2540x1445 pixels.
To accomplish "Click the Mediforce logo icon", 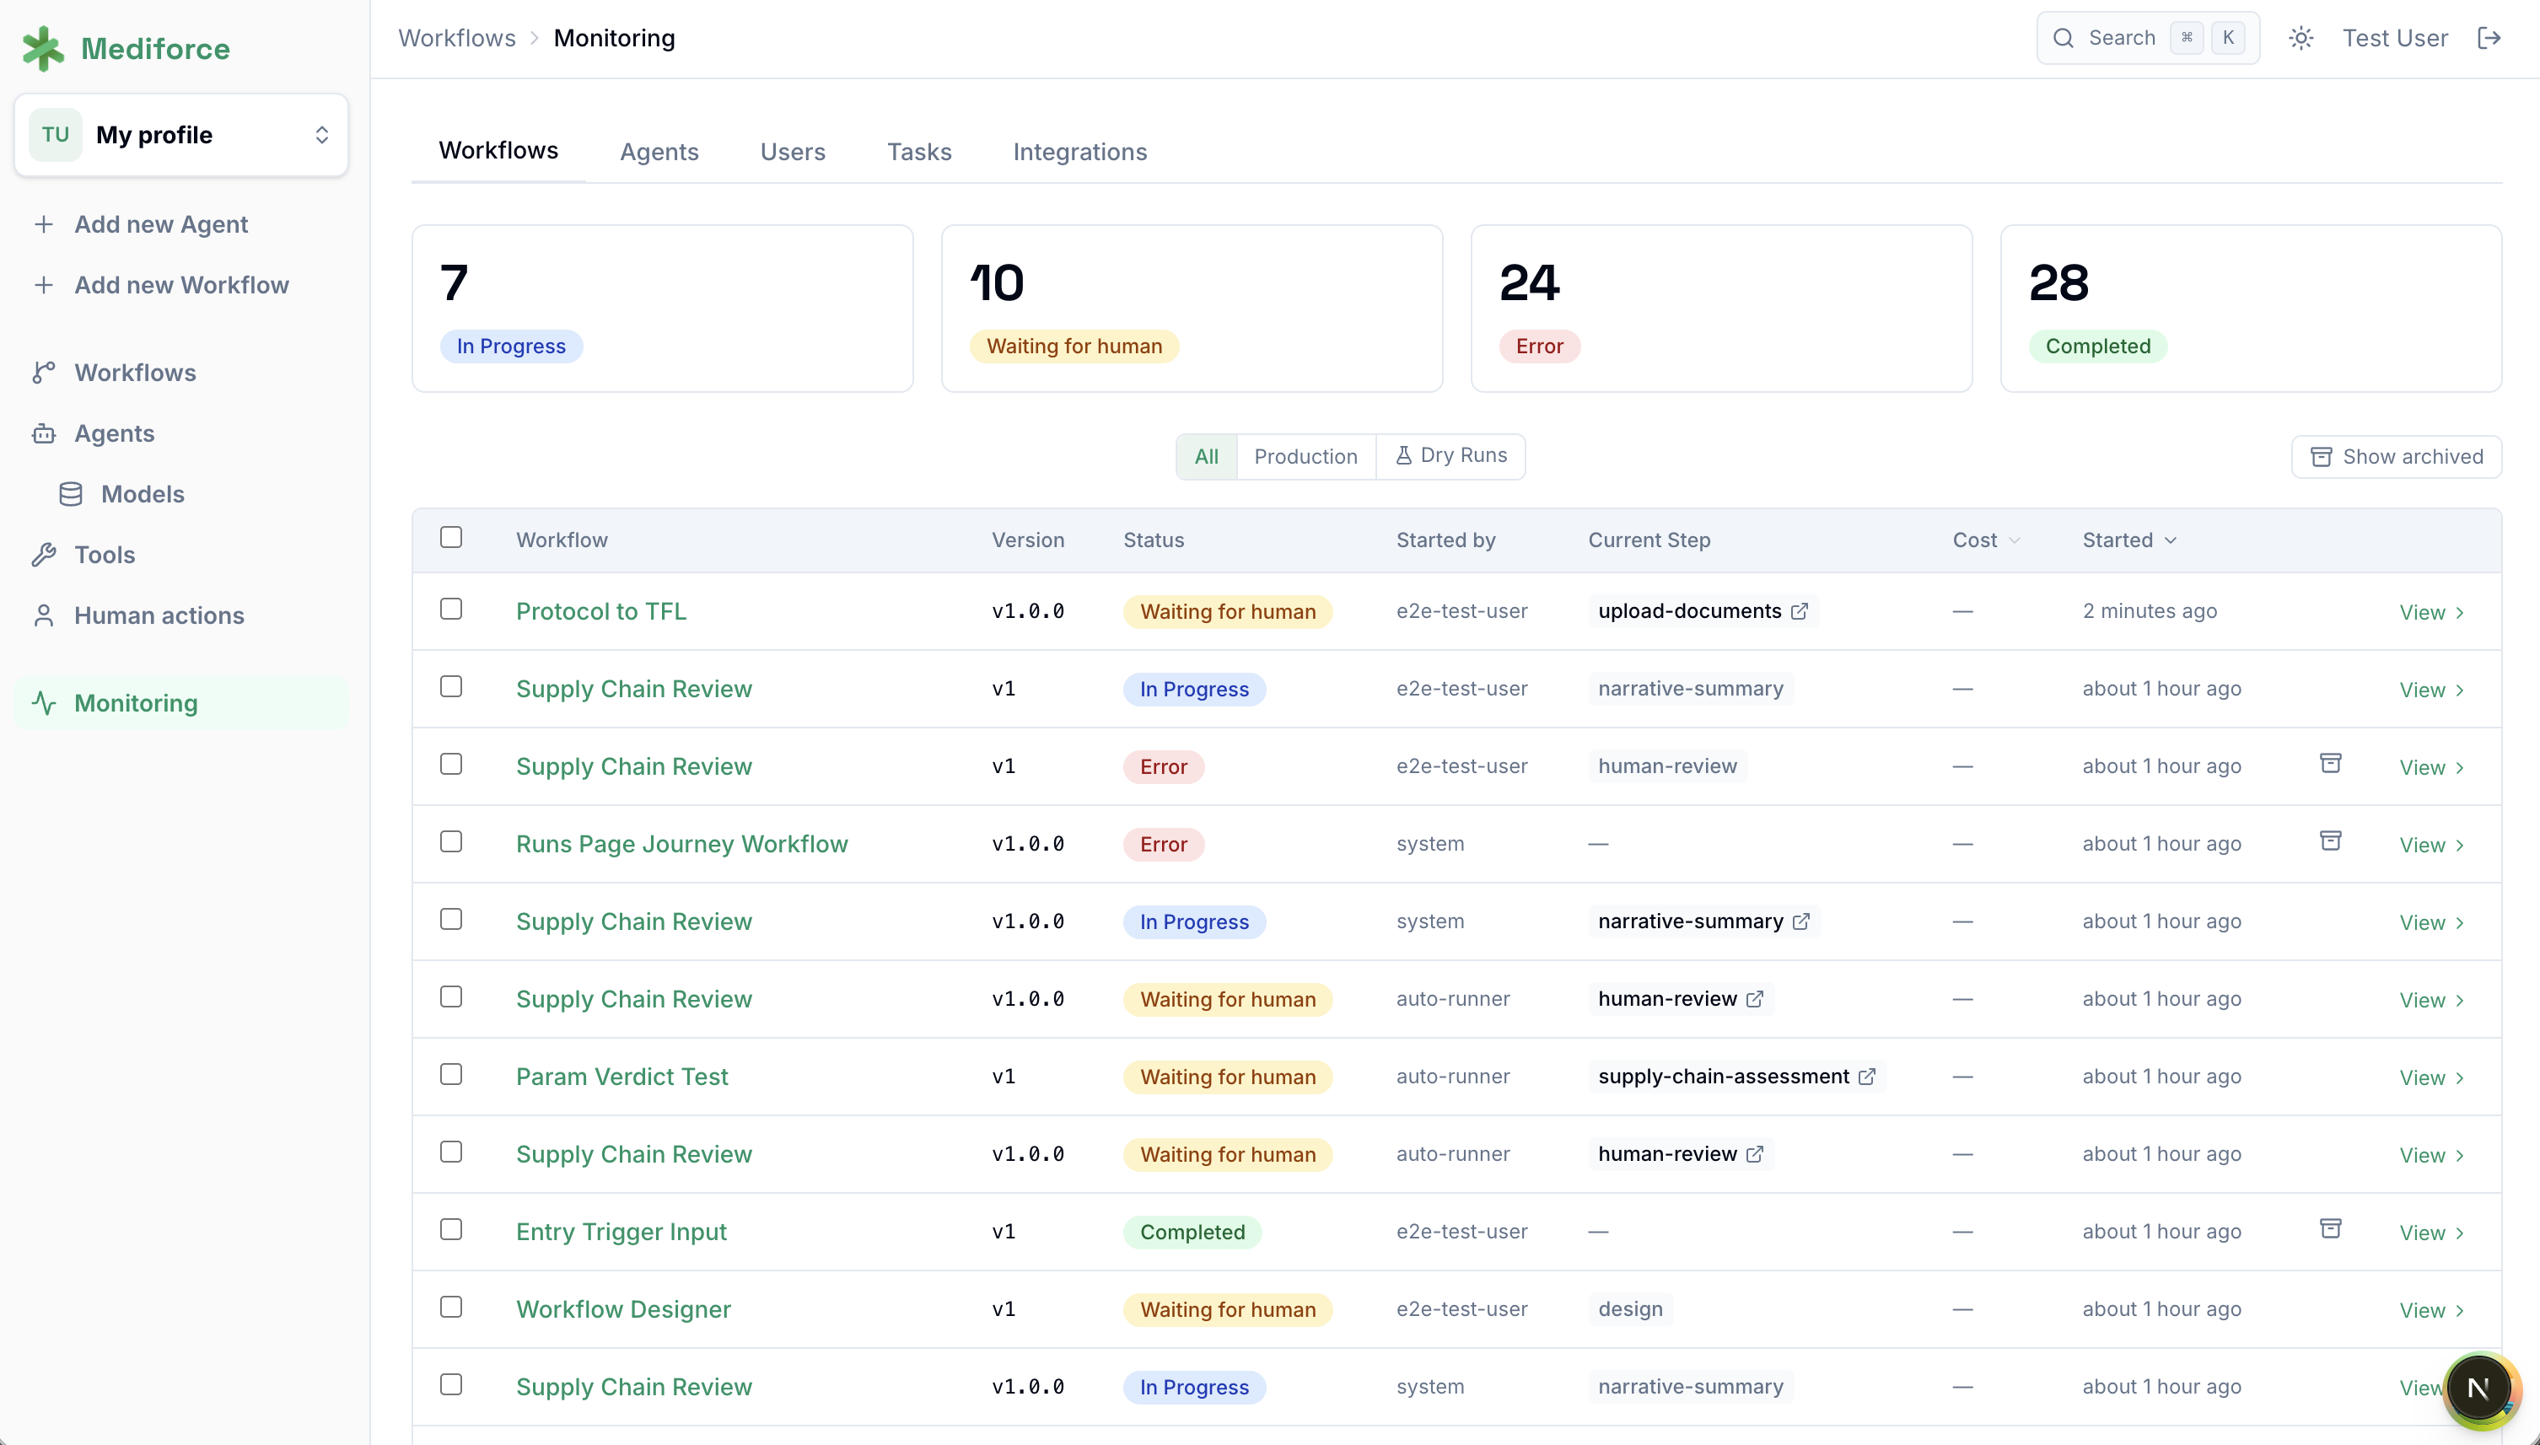I will [x=43, y=49].
